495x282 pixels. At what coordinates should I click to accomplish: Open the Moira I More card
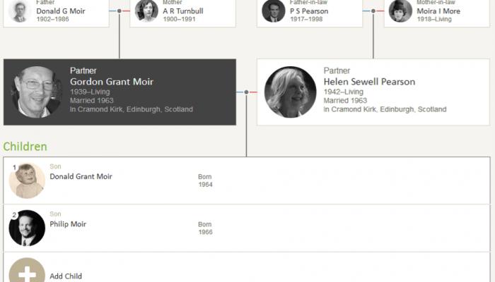437,13
